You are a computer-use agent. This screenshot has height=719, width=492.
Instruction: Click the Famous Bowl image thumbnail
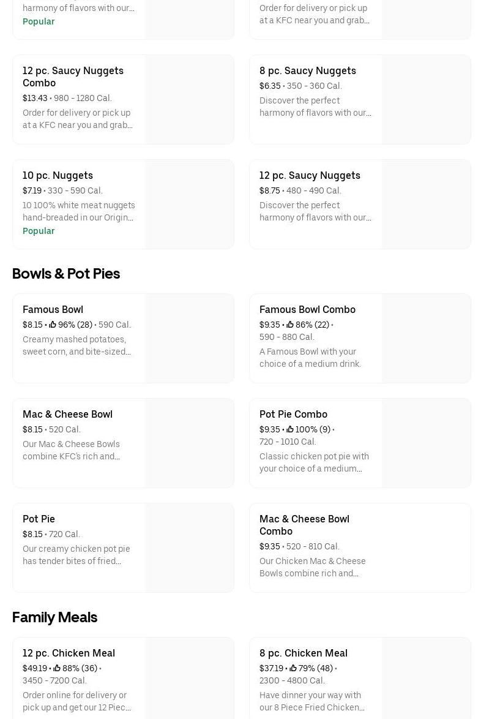(x=190, y=338)
